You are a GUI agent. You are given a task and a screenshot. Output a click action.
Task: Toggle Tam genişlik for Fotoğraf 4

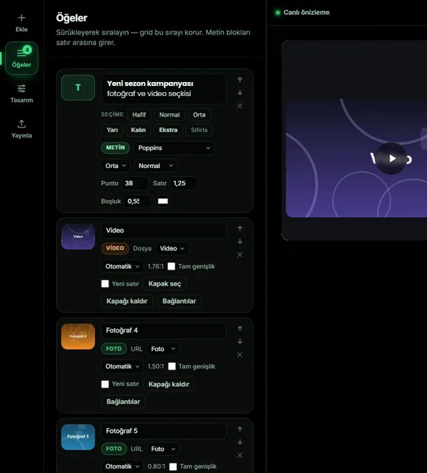coord(171,366)
